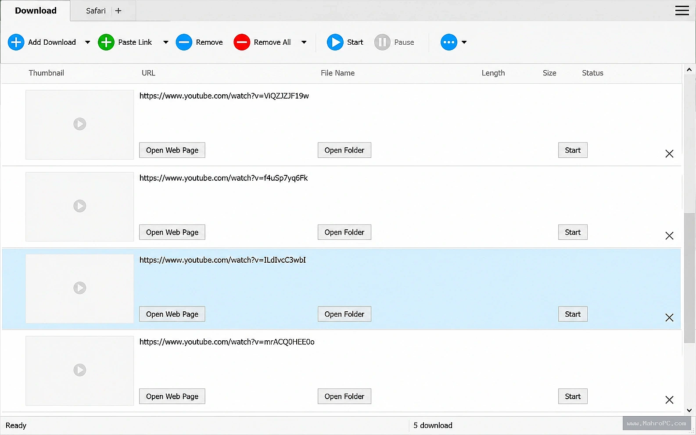Viewport: 696px width, 435px height.
Task: Click the Start label in toolbar
Action: (x=355, y=43)
